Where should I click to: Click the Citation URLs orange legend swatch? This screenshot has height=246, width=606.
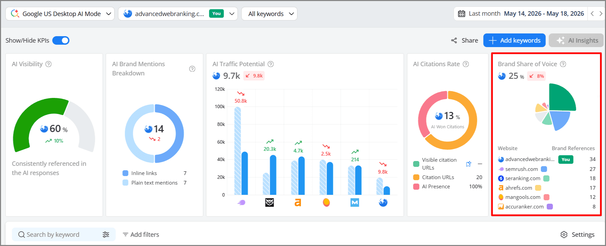pyautogui.click(x=416, y=177)
